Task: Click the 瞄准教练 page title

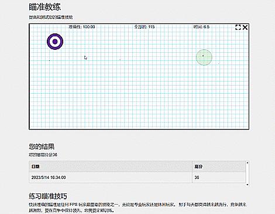Action: click(45, 7)
